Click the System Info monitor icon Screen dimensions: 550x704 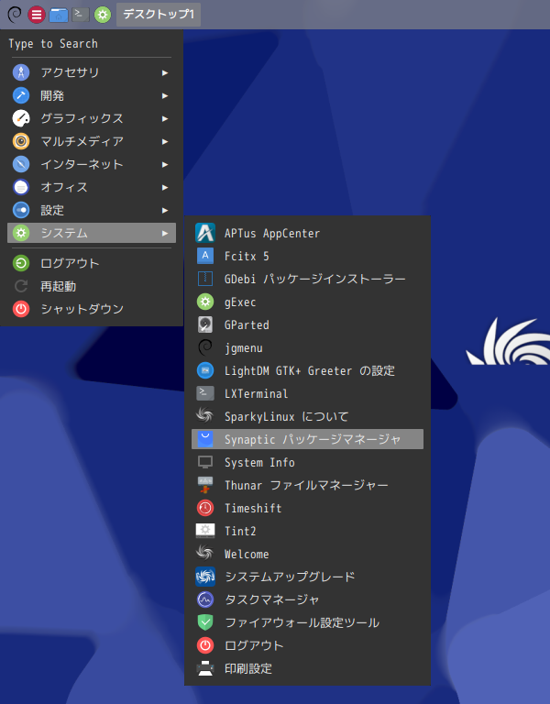(x=205, y=462)
